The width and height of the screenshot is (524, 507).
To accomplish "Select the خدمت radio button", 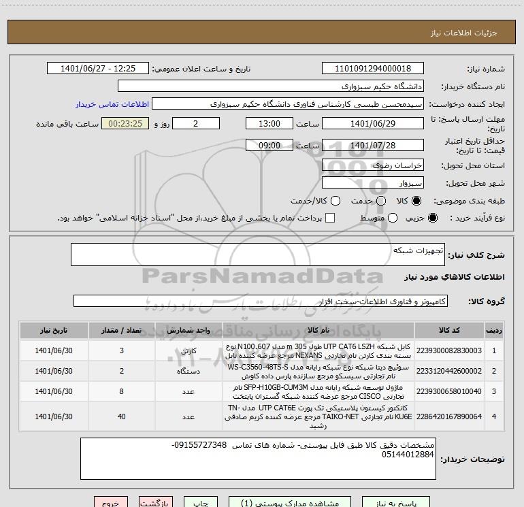I will (x=381, y=201).
